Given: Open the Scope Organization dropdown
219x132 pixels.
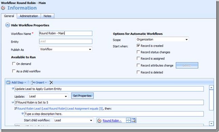Looking at the screenshot, I should (162, 39).
